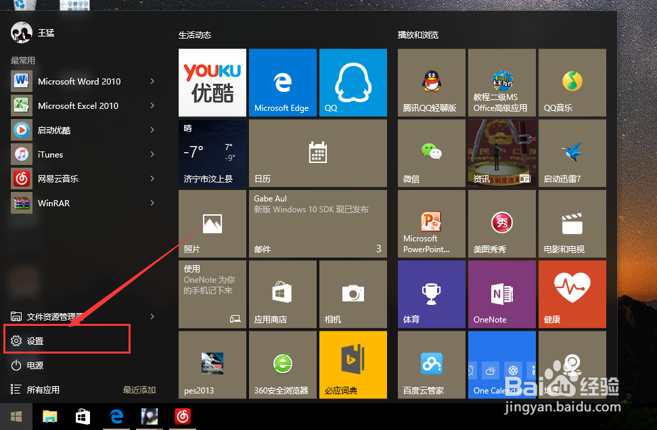
Task: Open 应用商店 (Store) tile
Action: coord(282,293)
